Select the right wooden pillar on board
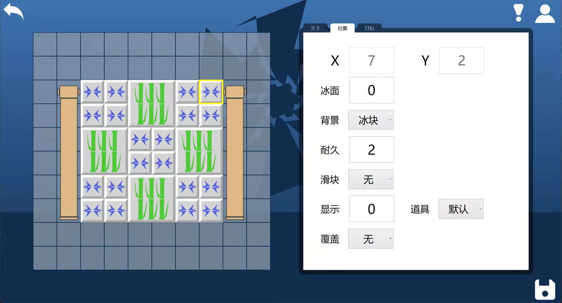This screenshot has height=303, width=562. [235, 153]
